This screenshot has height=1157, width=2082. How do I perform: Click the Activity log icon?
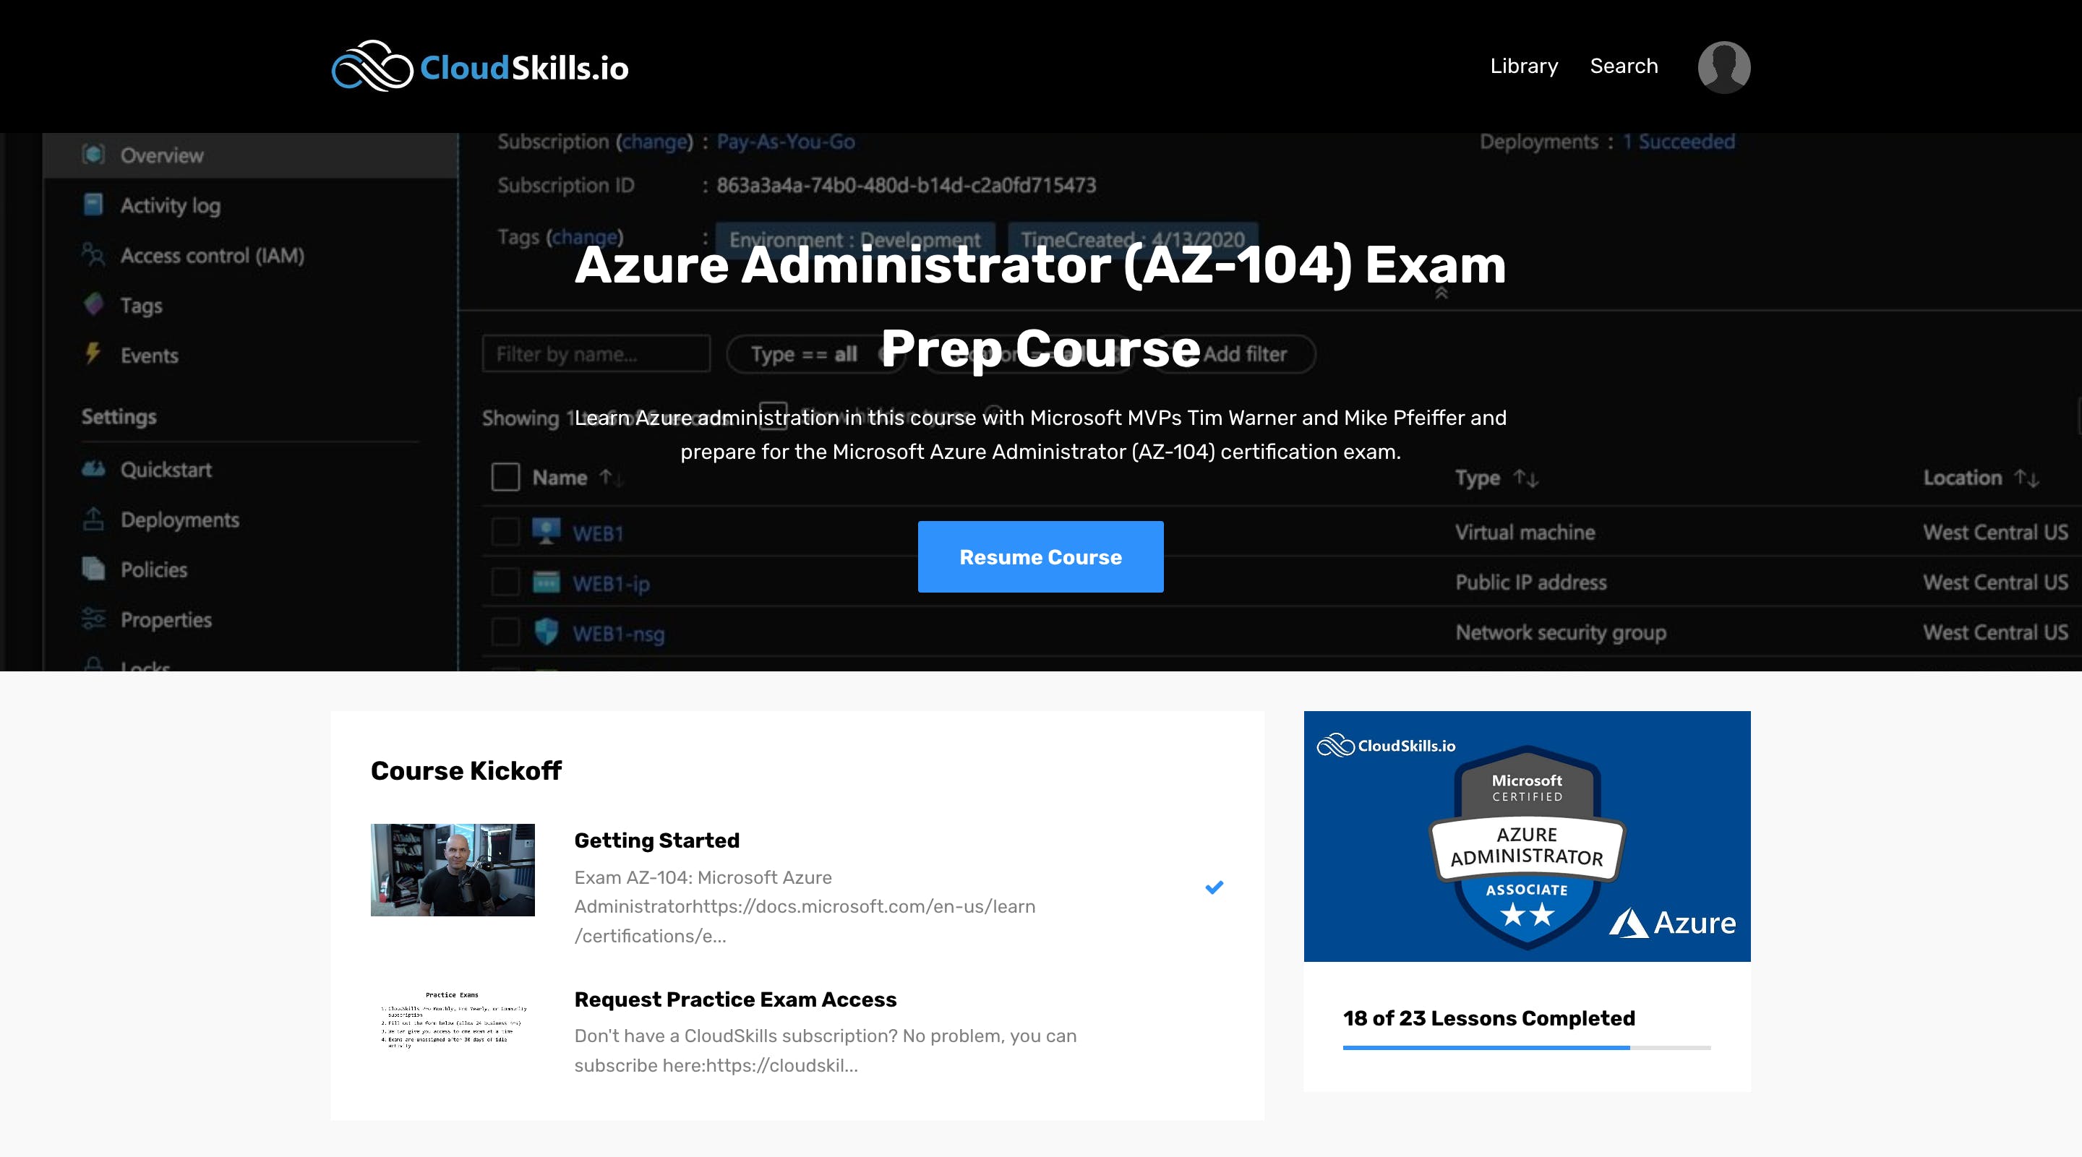tap(93, 204)
